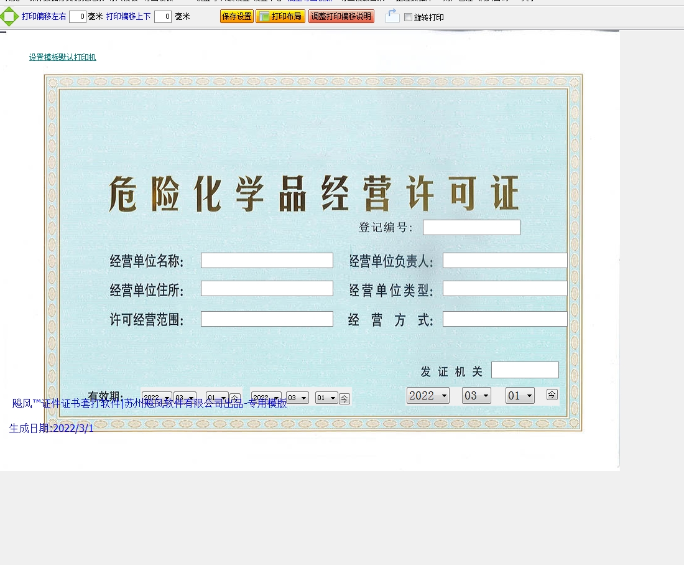Click the 登记编号 input field
Viewport: 684px width, 565px height.
click(471, 228)
